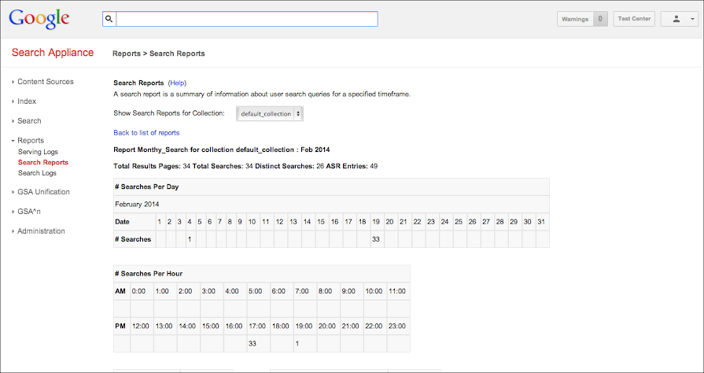Screen dimensions: 704x373
Task: Click the 23:00 hour cell
Action: pyautogui.click(x=397, y=327)
